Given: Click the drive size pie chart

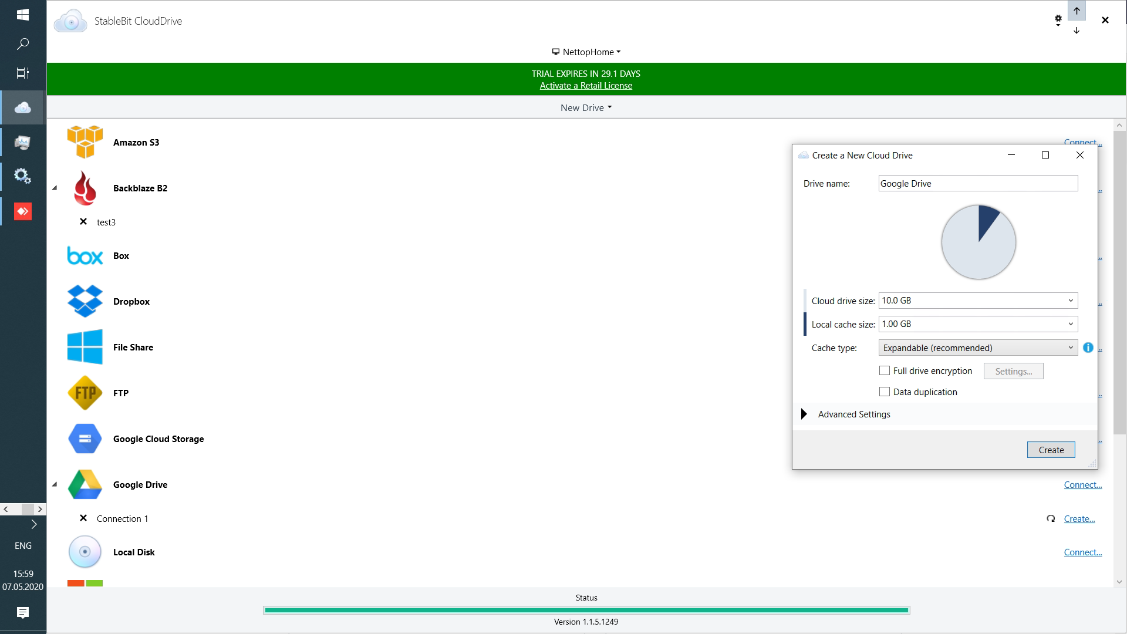Looking at the screenshot, I should coord(978,242).
